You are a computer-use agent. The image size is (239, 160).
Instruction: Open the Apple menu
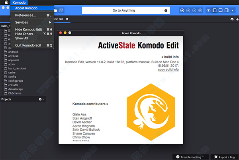(6, 2)
